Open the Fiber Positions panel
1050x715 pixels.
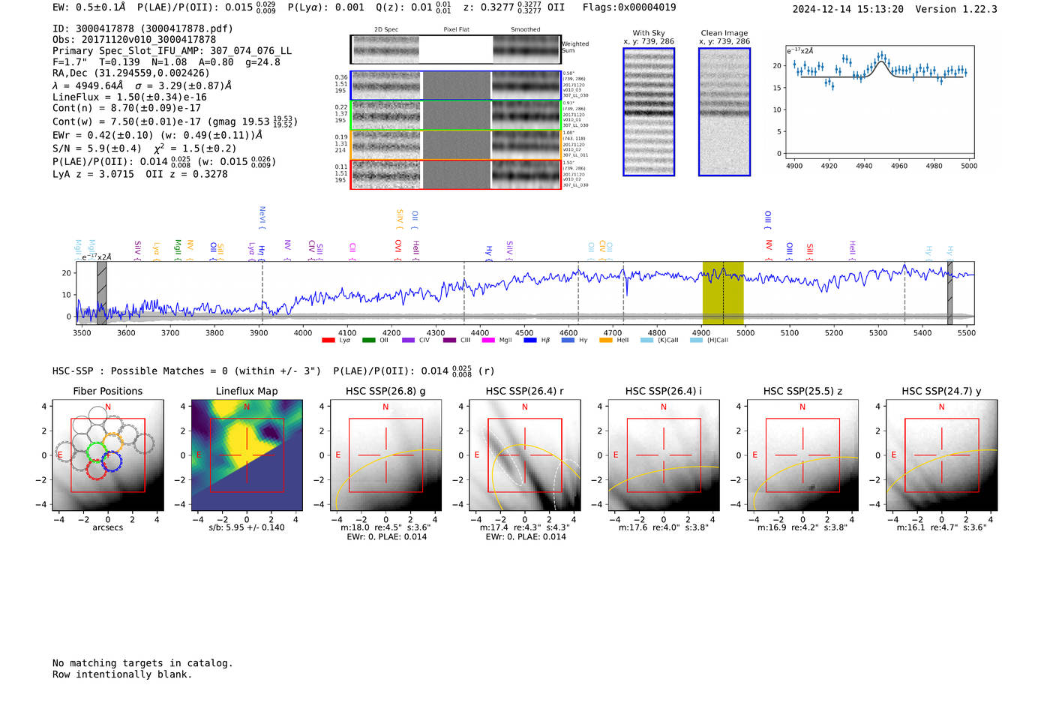108,455
